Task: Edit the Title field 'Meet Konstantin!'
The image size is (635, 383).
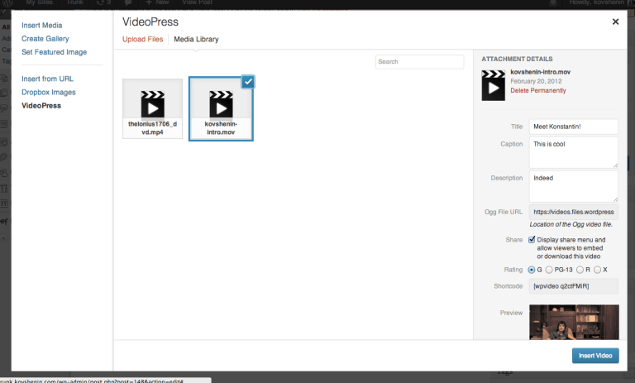Action: (x=574, y=127)
